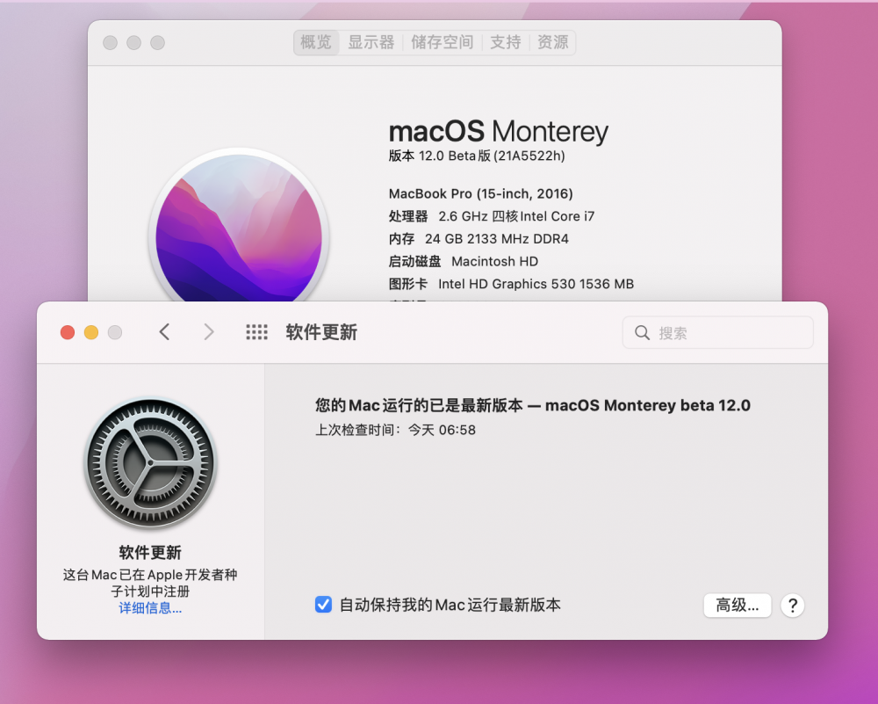Viewport: 878px width, 704px height.
Task: Switch to the 支持 tab
Action: pyautogui.click(x=505, y=42)
